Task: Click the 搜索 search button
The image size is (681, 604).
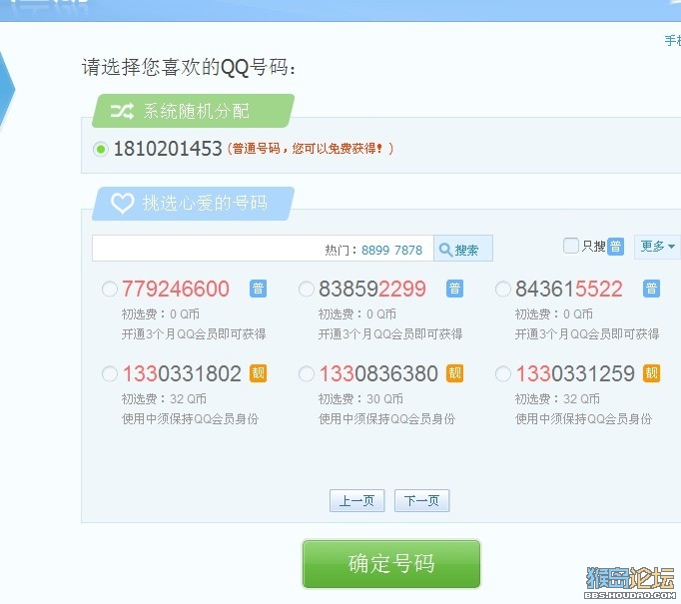Action: 463,249
